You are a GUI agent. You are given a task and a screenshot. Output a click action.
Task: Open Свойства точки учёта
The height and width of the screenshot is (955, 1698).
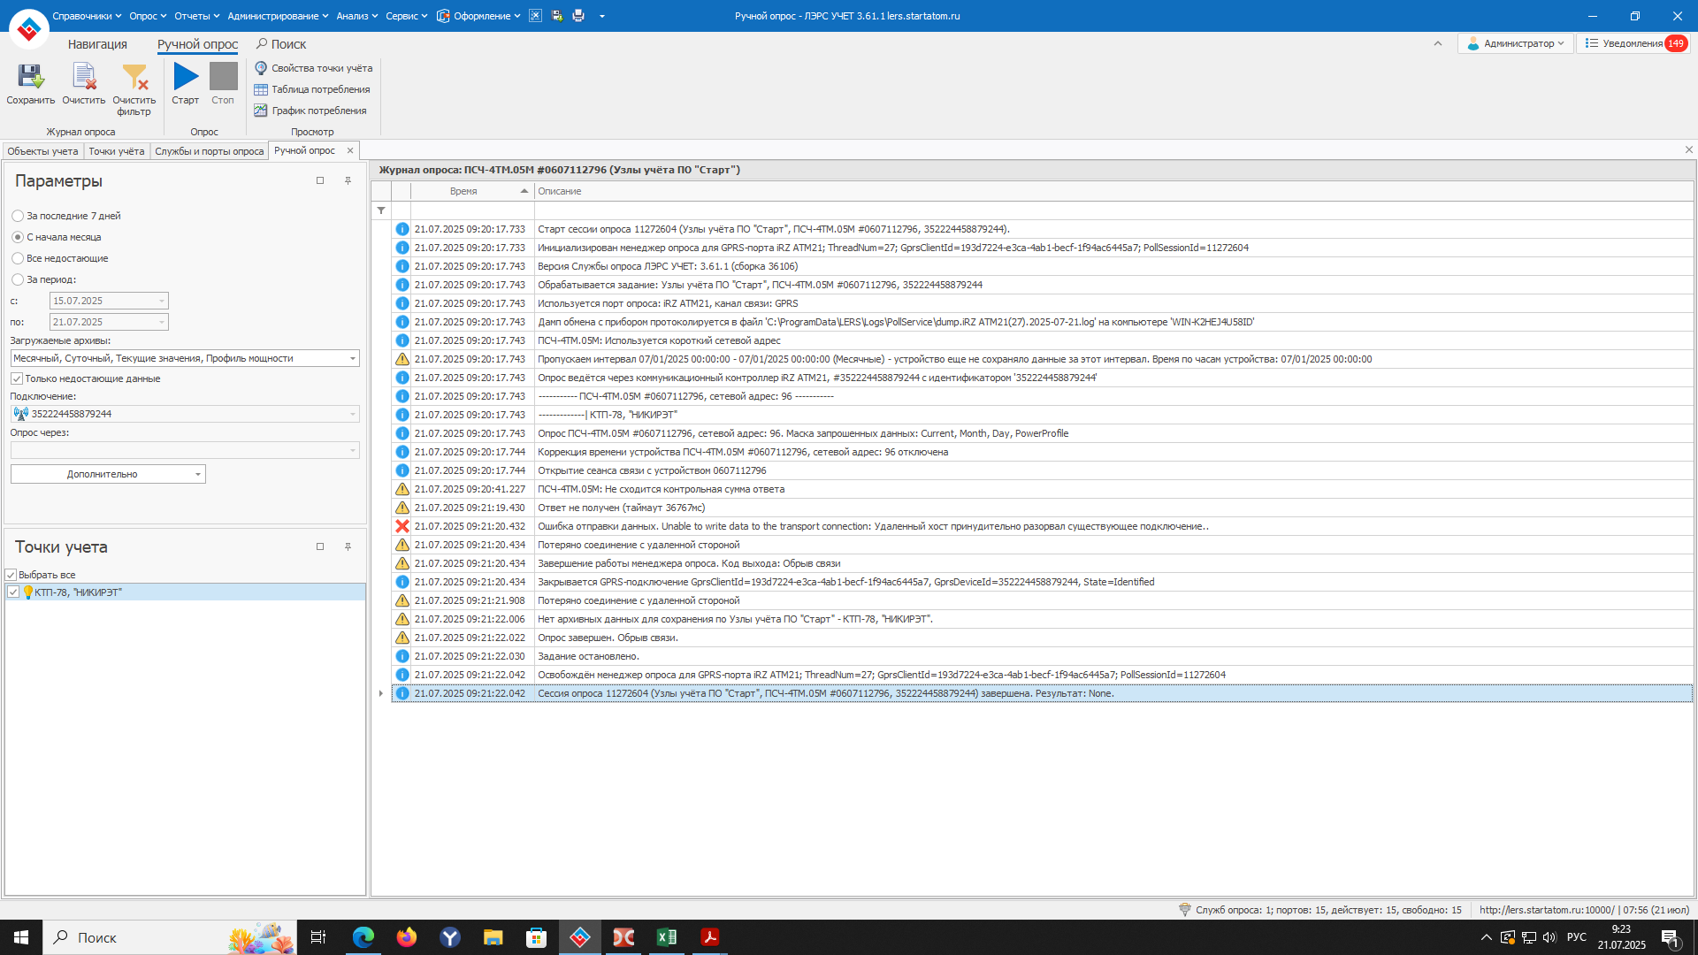click(314, 68)
